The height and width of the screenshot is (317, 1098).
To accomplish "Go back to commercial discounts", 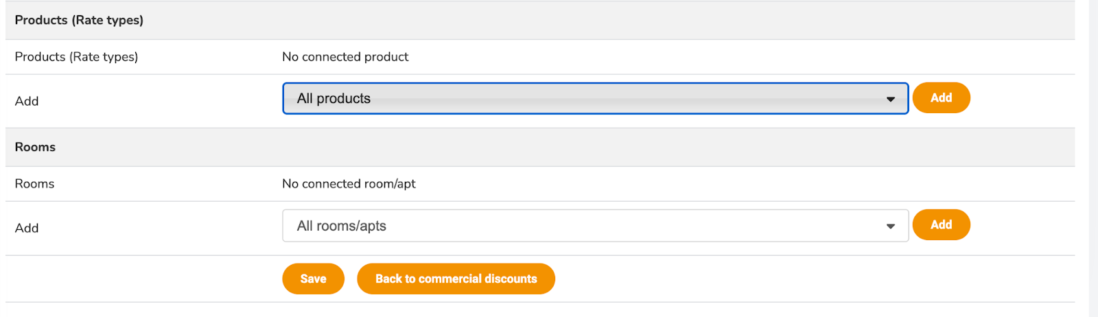I will [456, 279].
